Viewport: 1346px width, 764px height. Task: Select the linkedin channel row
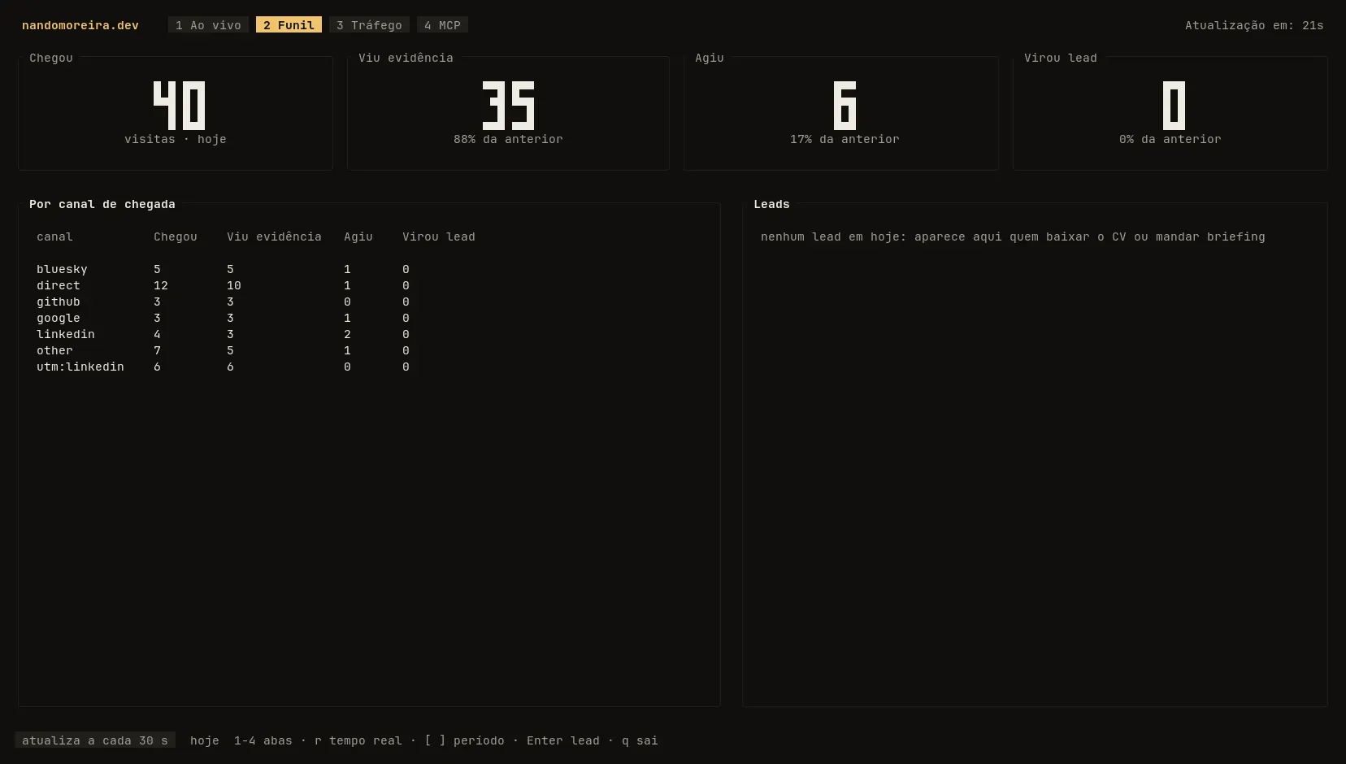(x=369, y=334)
